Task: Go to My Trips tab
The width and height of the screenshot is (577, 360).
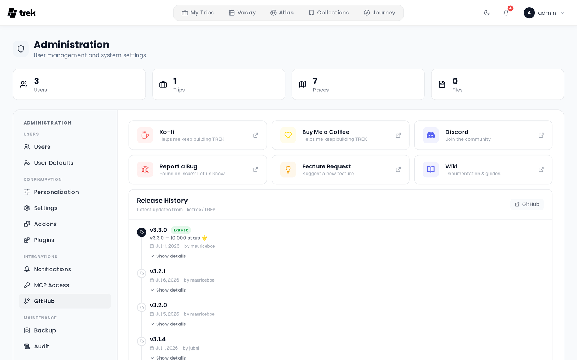Action: point(198,13)
